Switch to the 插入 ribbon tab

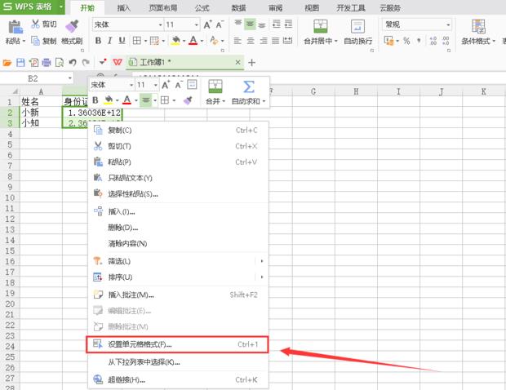(123, 7)
